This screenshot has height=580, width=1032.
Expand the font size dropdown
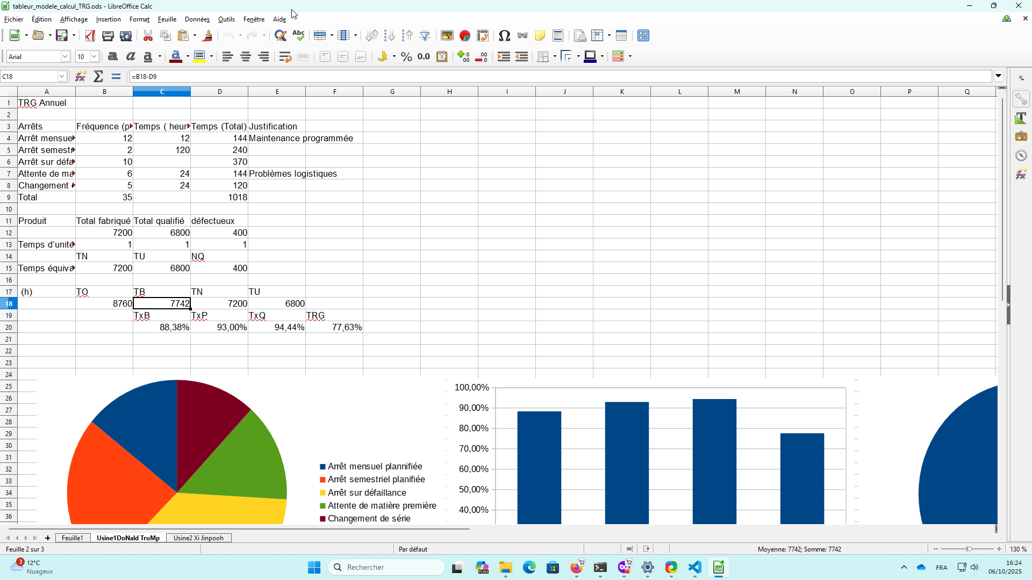[x=95, y=56]
